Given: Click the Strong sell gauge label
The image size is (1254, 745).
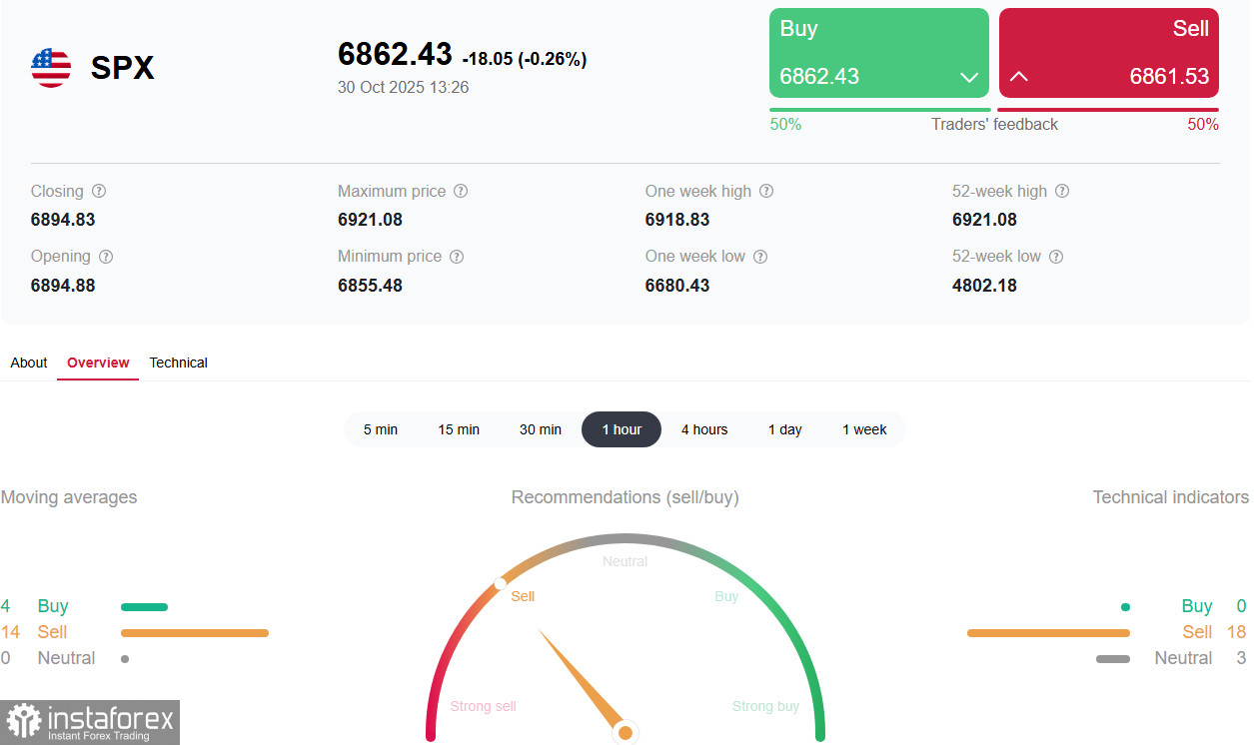Looking at the screenshot, I should click(x=484, y=706).
